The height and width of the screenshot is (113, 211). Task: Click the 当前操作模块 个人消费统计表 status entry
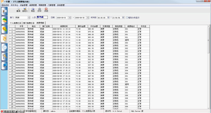pyautogui.click(x=82, y=111)
